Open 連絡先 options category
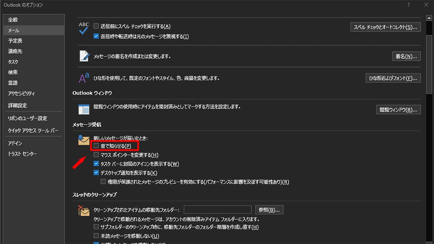434x244 pixels. [33, 51]
